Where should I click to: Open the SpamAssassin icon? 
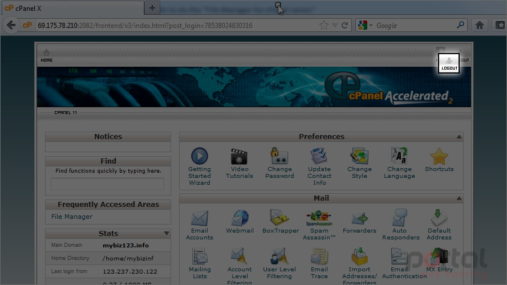tap(319, 218)
